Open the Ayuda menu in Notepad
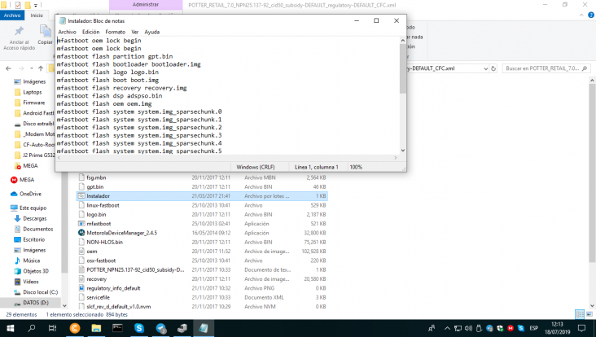The width and height of the screenshot is (596, 337). 152,32
